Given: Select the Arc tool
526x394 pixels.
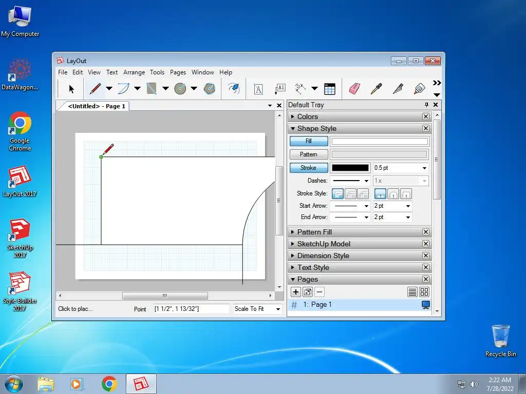Looking at the screenshot, I should coord(123,89).
